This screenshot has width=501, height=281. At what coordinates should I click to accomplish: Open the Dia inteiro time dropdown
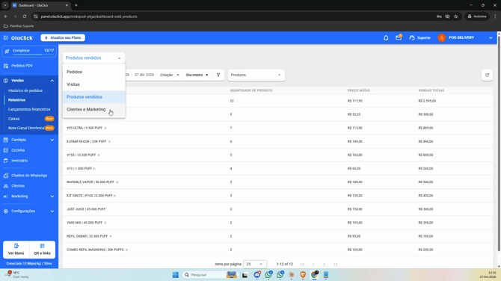[x=197, y=75]
